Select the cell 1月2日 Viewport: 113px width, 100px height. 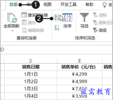pyautogui.click(x=31, y=81)
